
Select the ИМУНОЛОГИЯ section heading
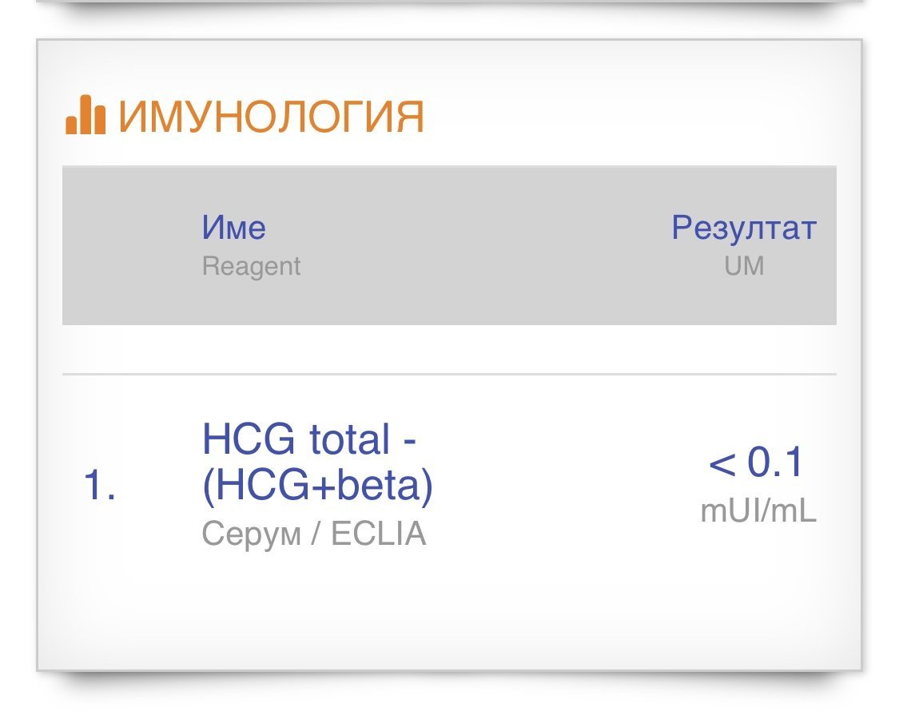tap(271, 117)
